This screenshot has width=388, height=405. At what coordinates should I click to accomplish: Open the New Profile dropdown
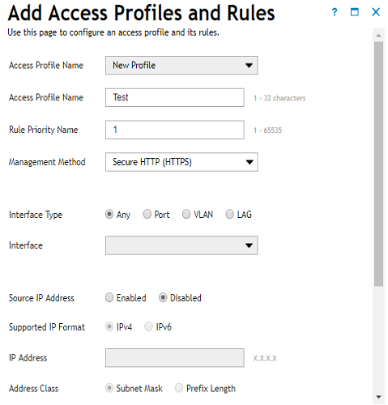[x=181, y=65]
